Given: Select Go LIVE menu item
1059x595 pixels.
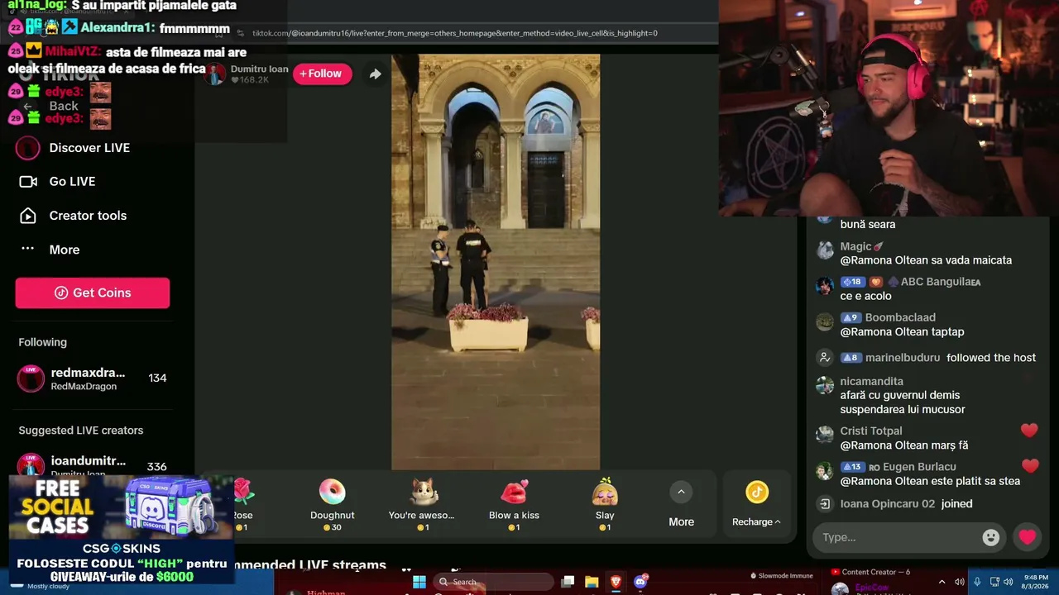Looking at the screenshot, I should (72, 182).
